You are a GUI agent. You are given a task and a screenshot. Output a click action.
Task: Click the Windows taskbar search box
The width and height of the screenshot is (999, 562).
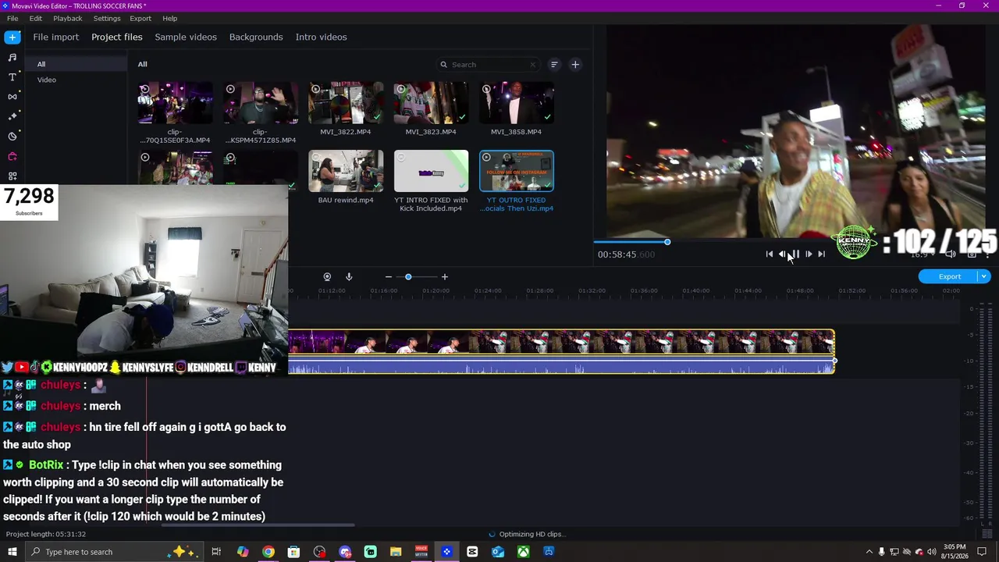113,552
